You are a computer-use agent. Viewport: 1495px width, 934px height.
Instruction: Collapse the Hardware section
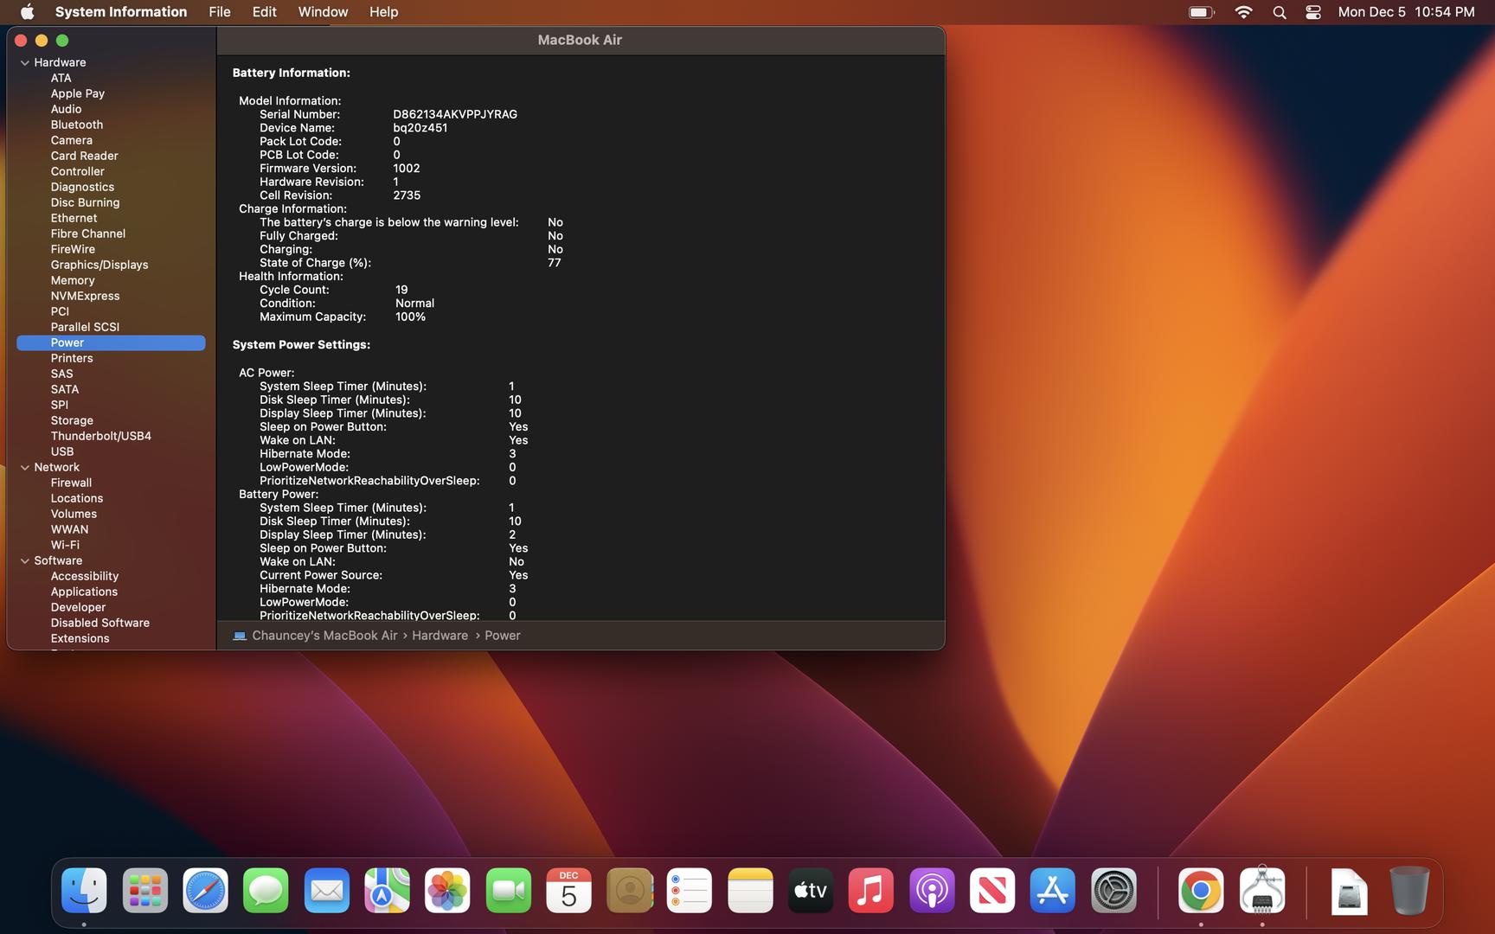(x=25, y=62)
